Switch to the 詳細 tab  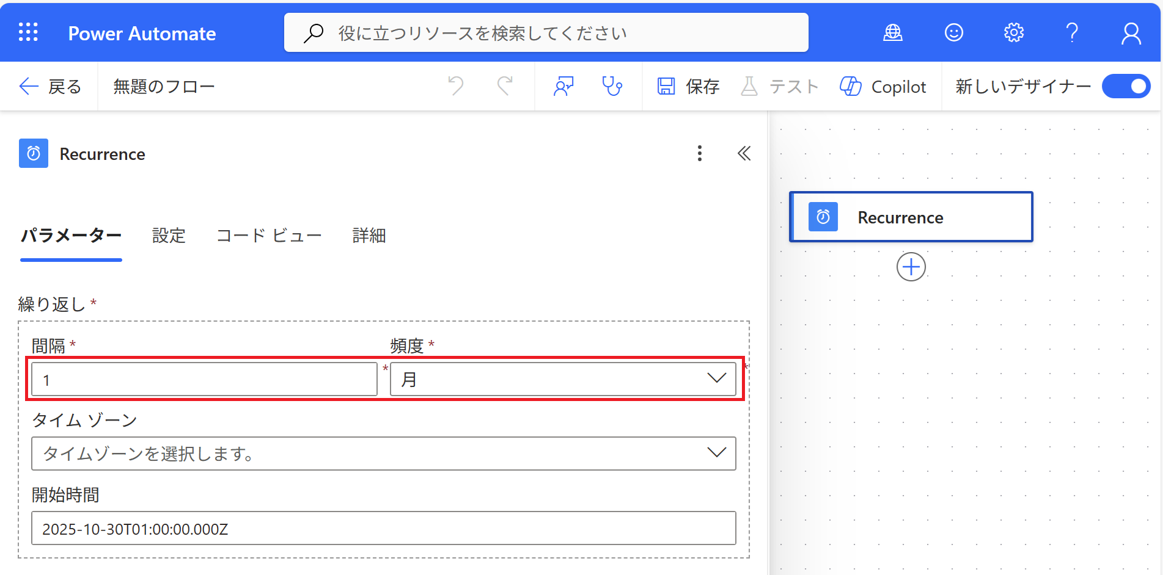(369, 236)
